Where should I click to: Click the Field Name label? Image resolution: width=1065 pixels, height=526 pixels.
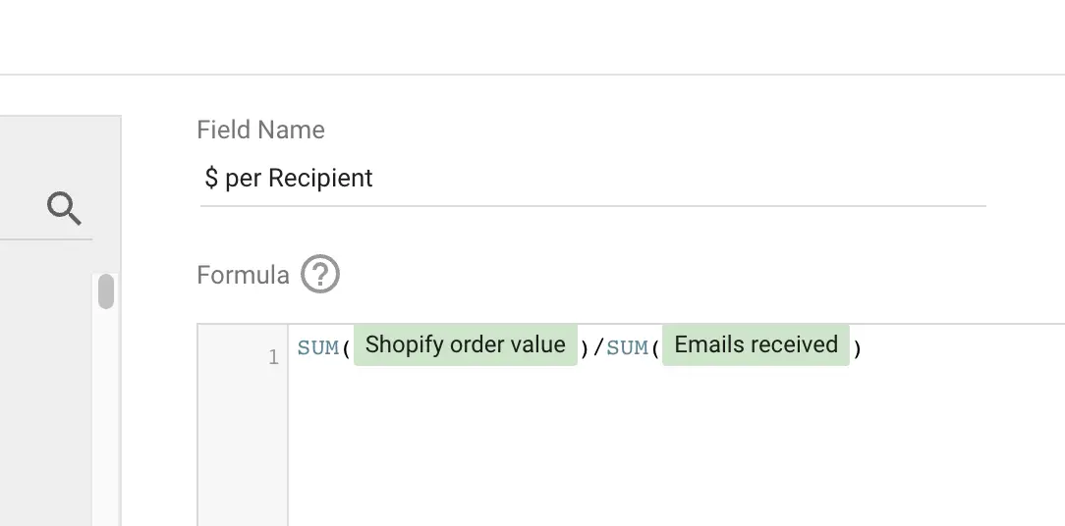click(260, 130)
